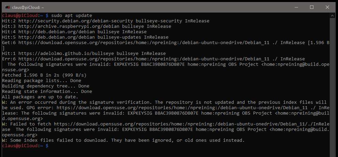Viewport: 338px width, 157px height.
Task: Click 'W: Some index files failed' warning
Action: coord(123,140)
